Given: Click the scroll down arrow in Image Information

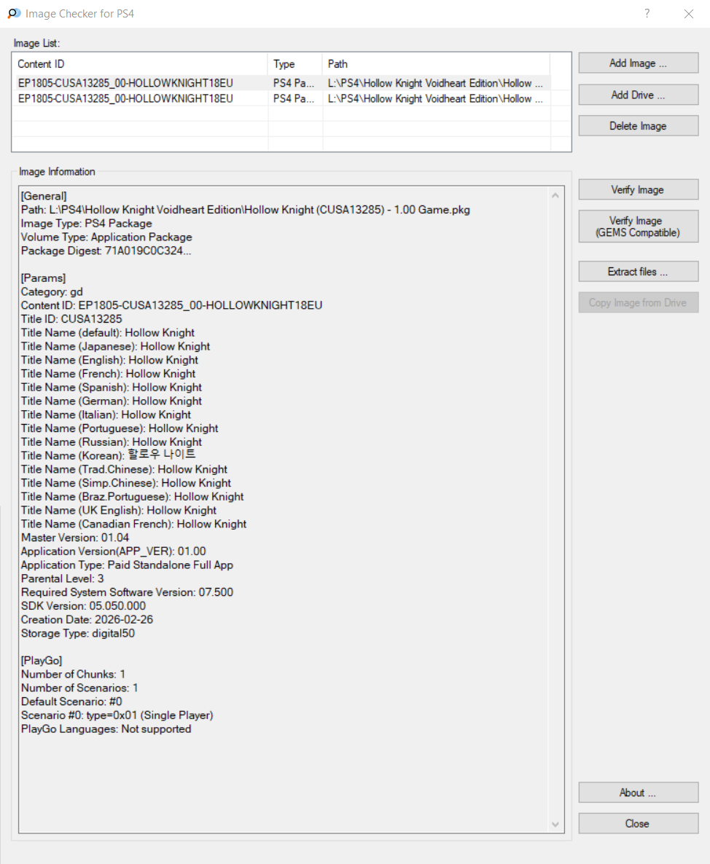Looking at the screenshot, I should coord(555,825).
